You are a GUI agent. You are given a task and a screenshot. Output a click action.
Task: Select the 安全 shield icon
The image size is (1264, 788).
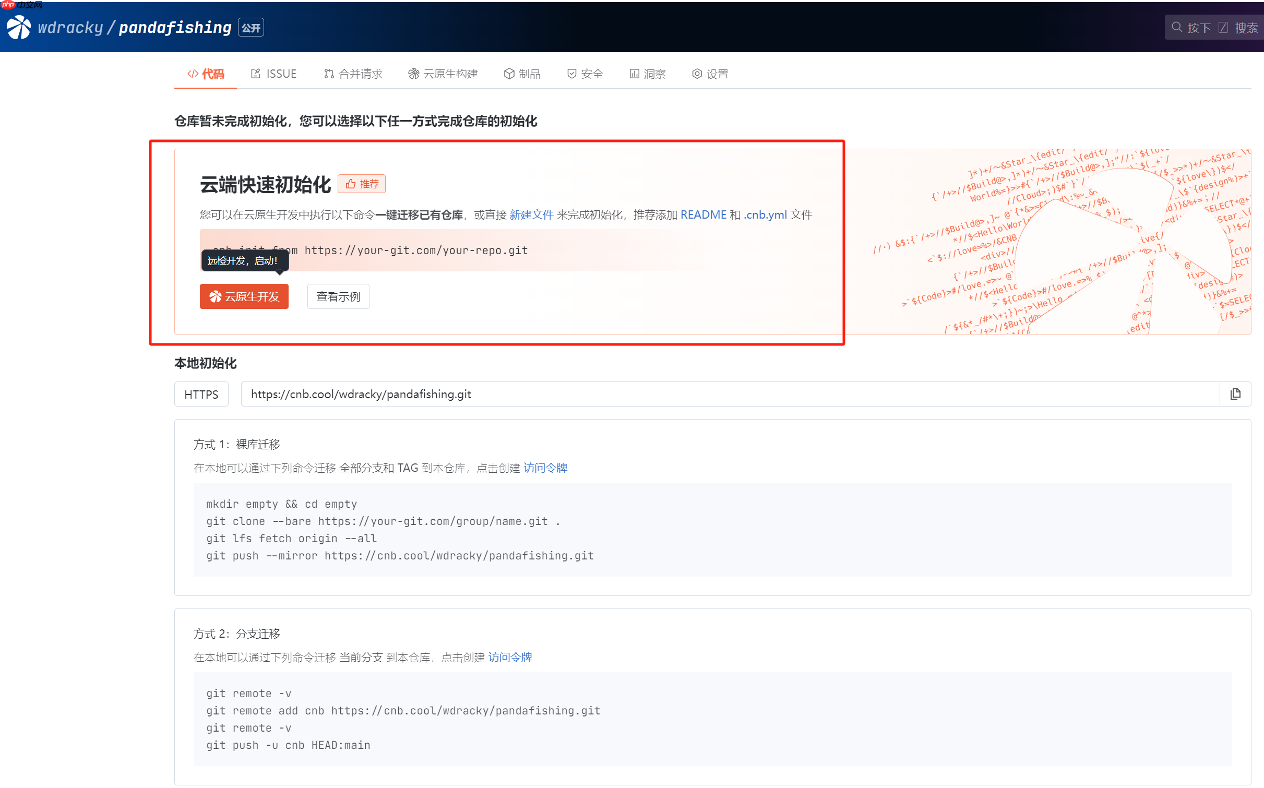pos(571,74)
